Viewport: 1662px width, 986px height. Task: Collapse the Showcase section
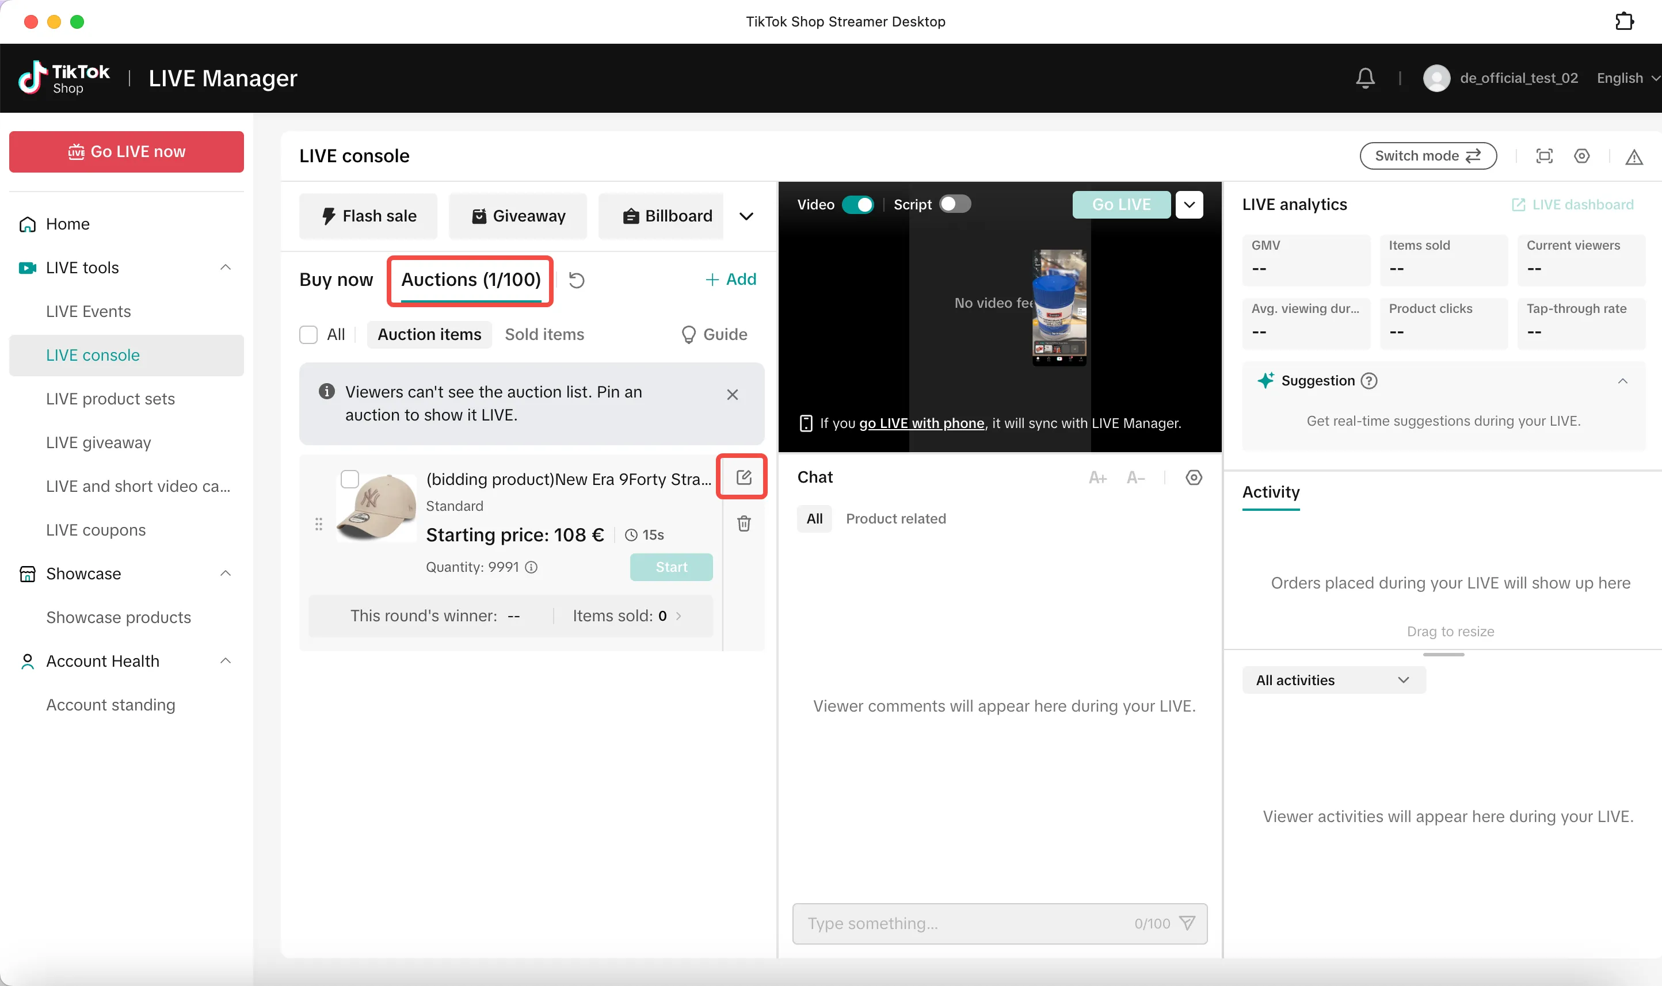click(x=225, y=573)
